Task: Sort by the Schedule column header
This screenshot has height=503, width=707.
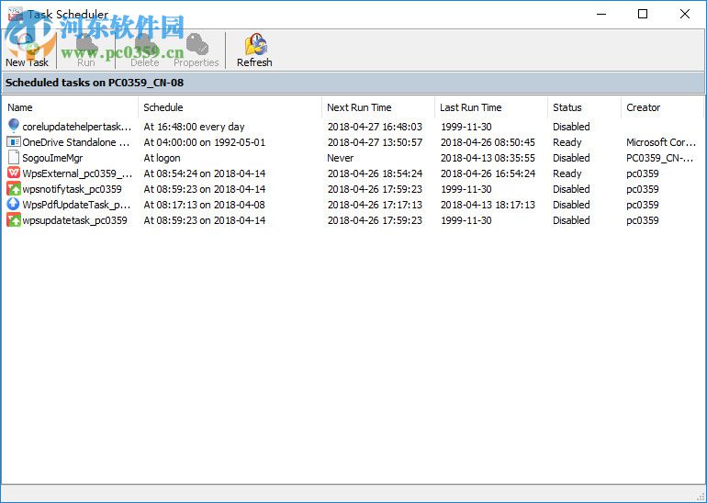Action: (163, 107)
